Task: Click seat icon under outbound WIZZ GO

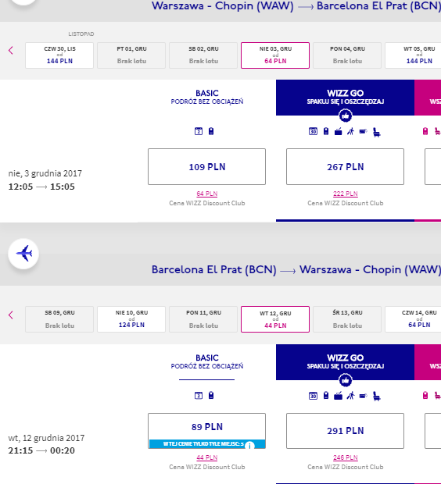Action: coord(377,132)
